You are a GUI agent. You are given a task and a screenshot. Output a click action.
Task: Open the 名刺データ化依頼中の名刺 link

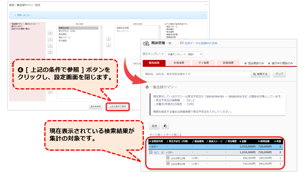click(x=201, y=43)
